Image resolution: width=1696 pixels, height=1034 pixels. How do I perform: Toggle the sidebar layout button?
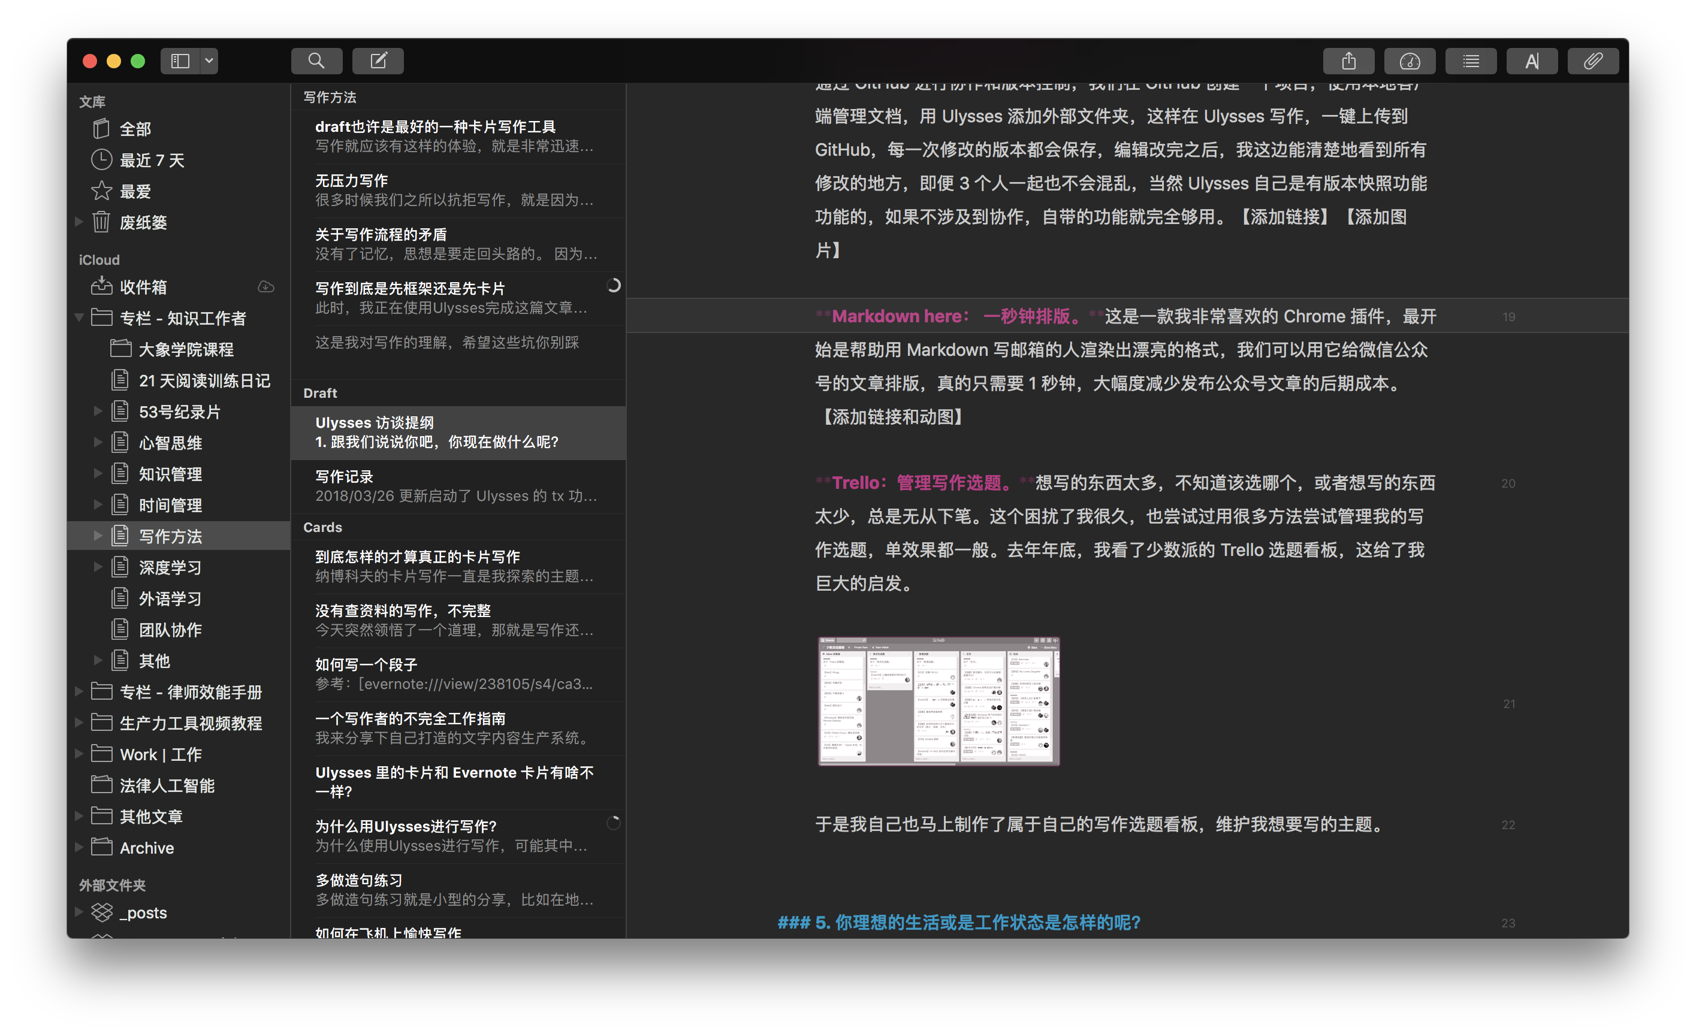[180, 61]
